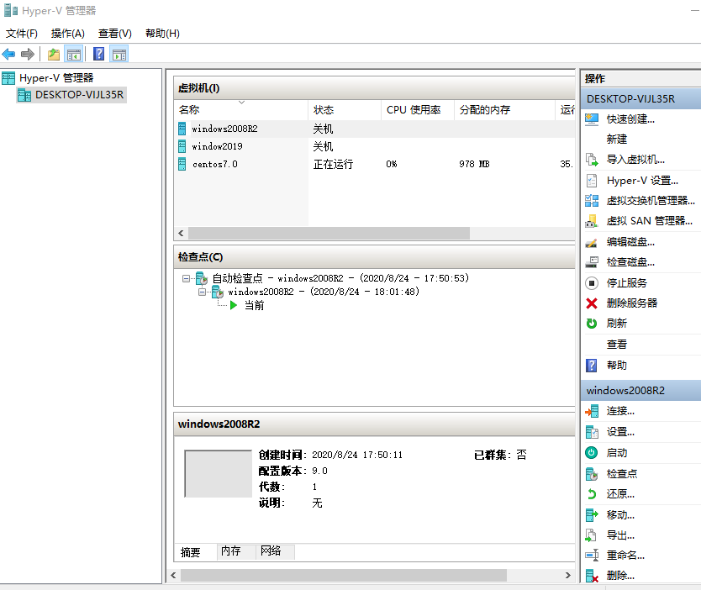Collapse the windows2008R2 18:01:48 checkpoint node
Screen dimensions: 701x590
(x=202, y=292)
